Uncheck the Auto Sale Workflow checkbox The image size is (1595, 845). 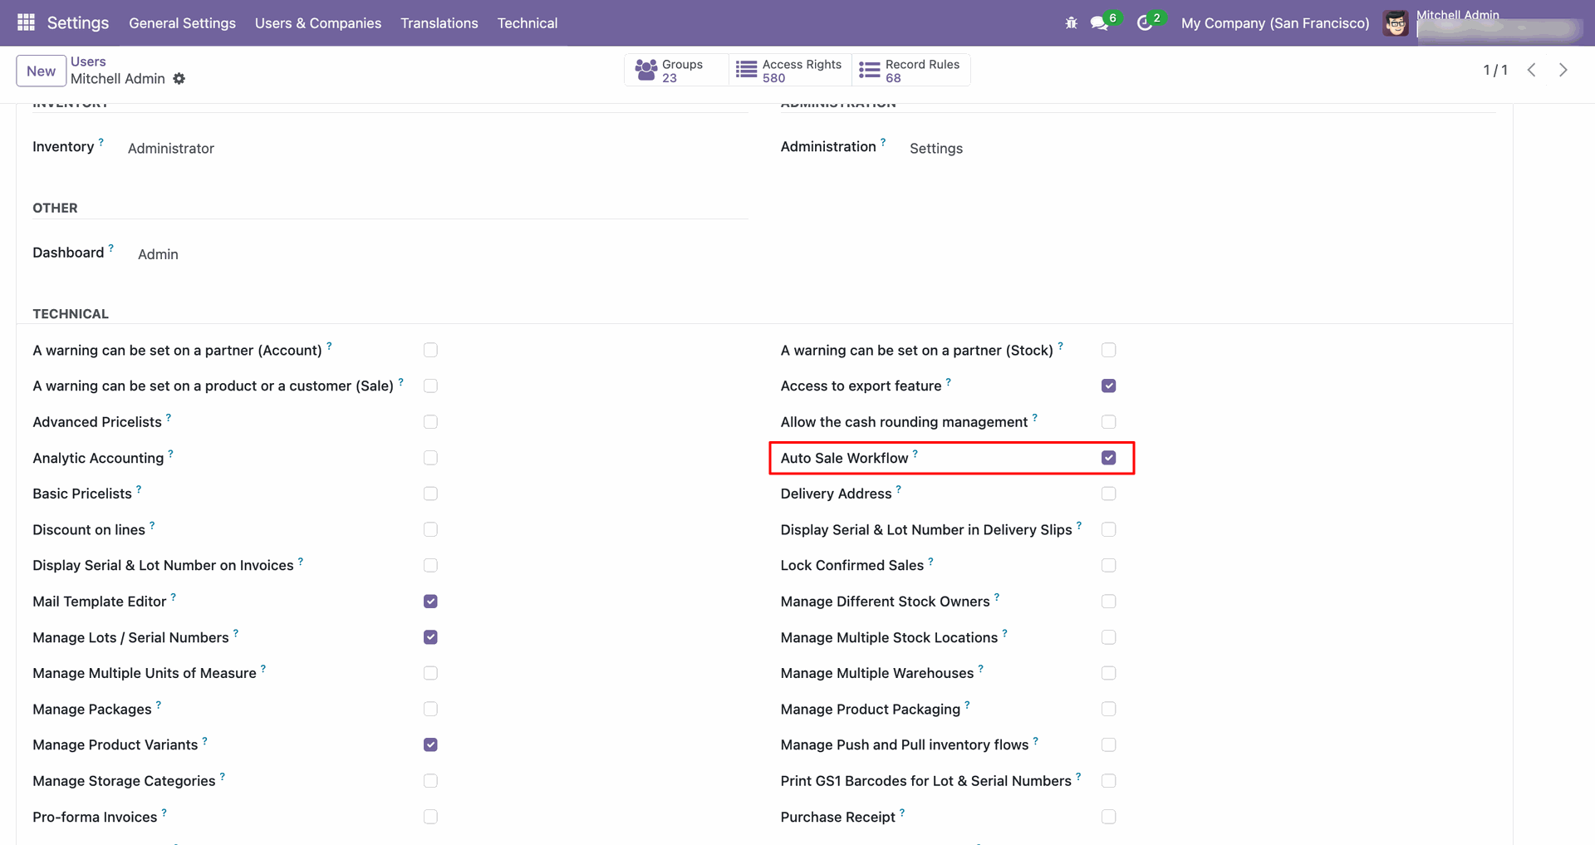tap(1108, 458)
